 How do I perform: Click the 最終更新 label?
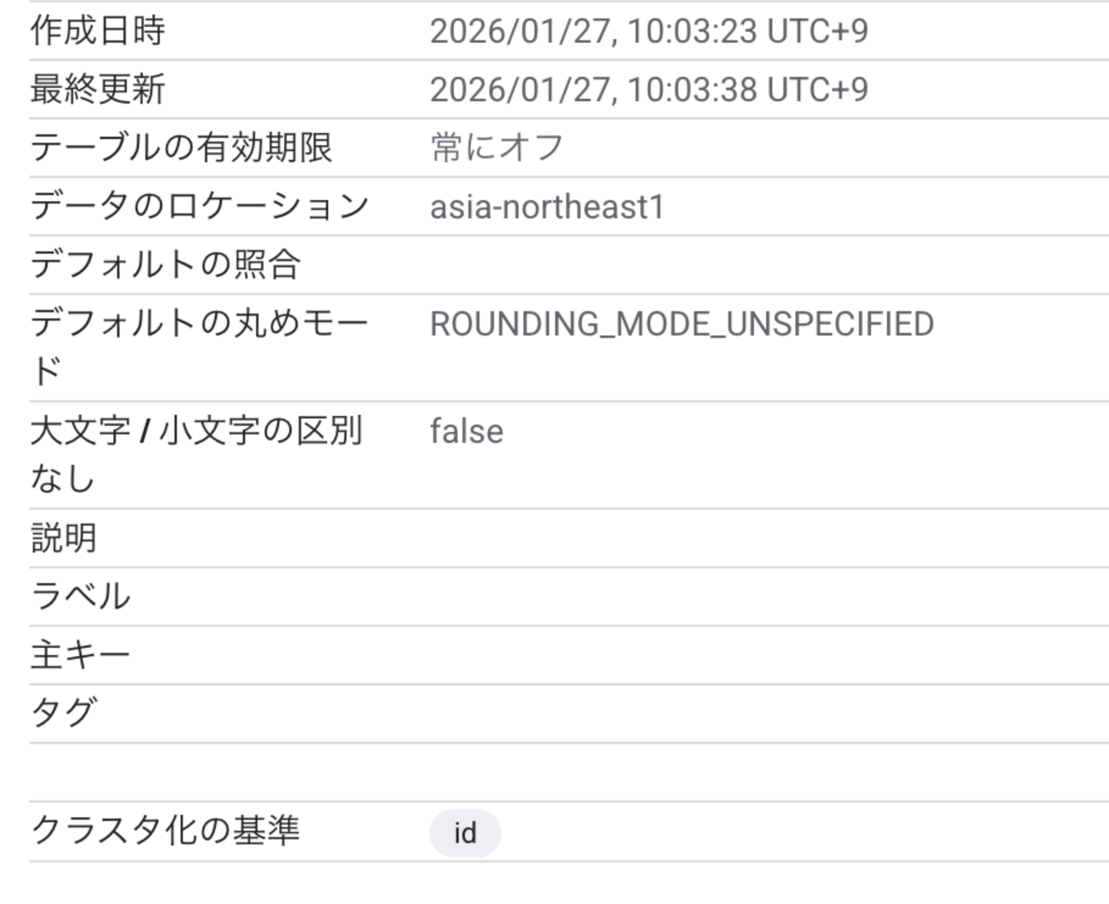98,89
